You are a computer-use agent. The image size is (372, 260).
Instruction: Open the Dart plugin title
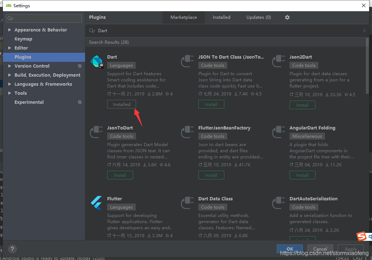click(x=112, y=57)
